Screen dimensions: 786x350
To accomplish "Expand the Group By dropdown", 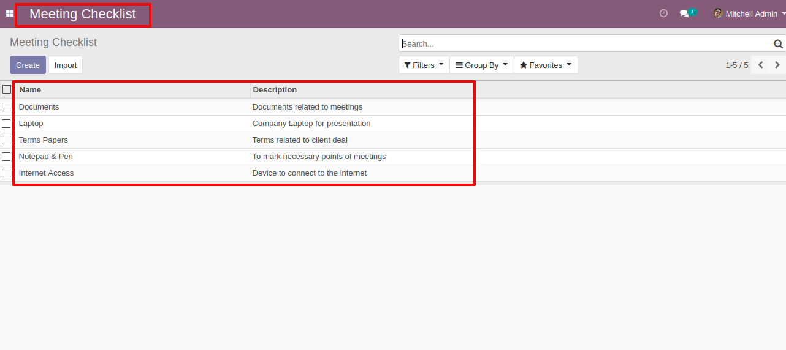I will click(482, 65).
